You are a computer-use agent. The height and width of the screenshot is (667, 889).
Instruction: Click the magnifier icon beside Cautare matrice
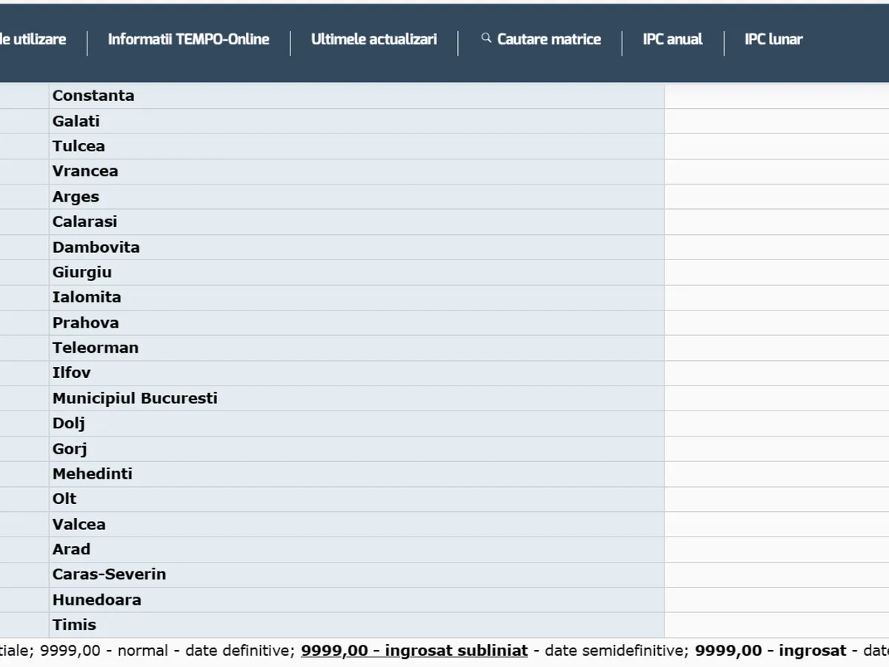tap(486, 38)
